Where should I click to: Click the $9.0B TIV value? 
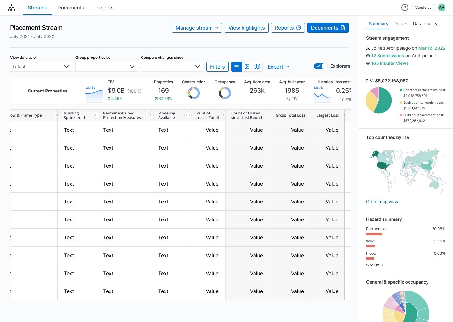(x=116, y=91)
